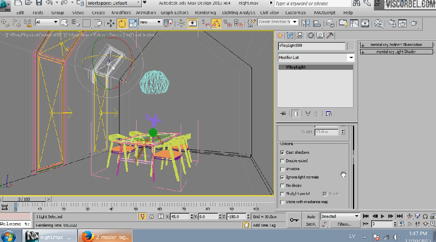The width and height of the screenshot is (436, 242).
Task: Open the Rendering menu
Action: [205, 13]
